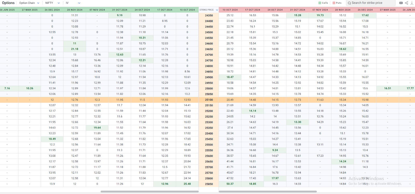Click the share icon

406,3
